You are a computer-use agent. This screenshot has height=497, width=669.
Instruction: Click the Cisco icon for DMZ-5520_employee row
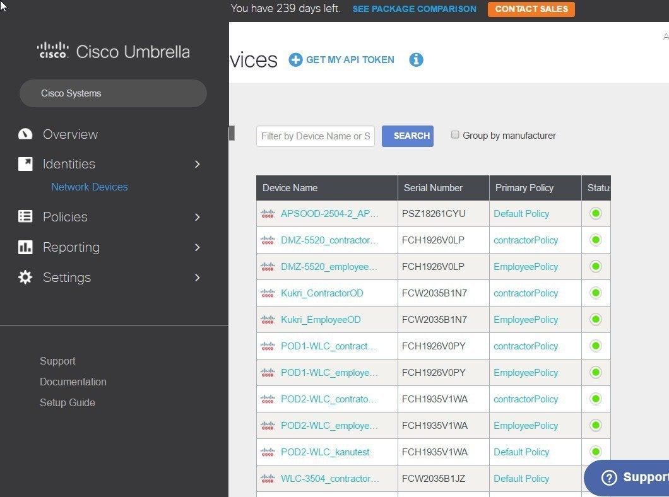tap(268, 267)
